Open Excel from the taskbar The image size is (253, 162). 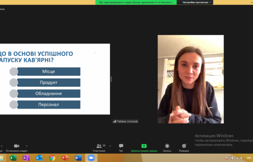pos(13,158)
